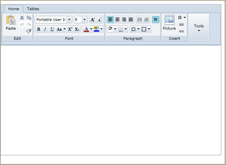The height and width of the screenshot is (165, 226).
Task: Open shaded square dropdown arrow
Action: (x=149, y=29)
